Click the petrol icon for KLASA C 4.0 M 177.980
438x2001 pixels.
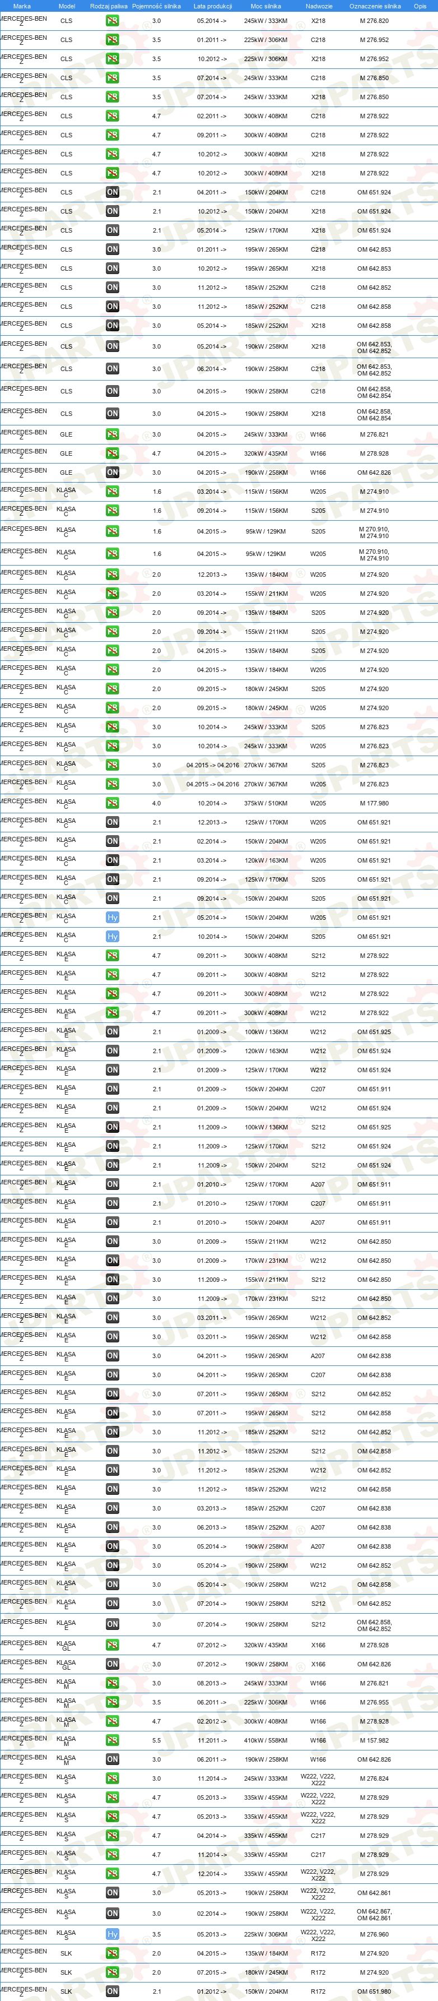coord(113,803)
